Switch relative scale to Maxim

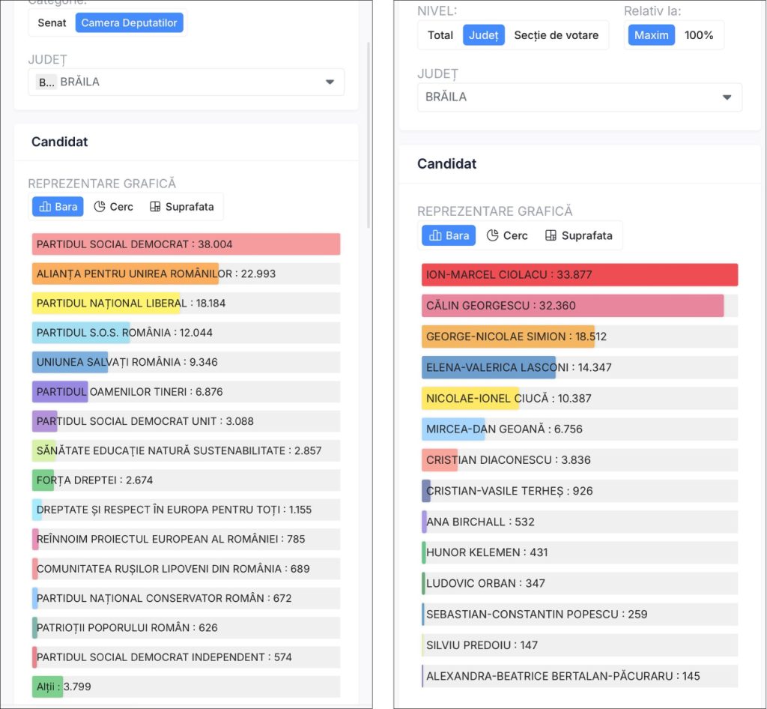(x=651, y=35)
